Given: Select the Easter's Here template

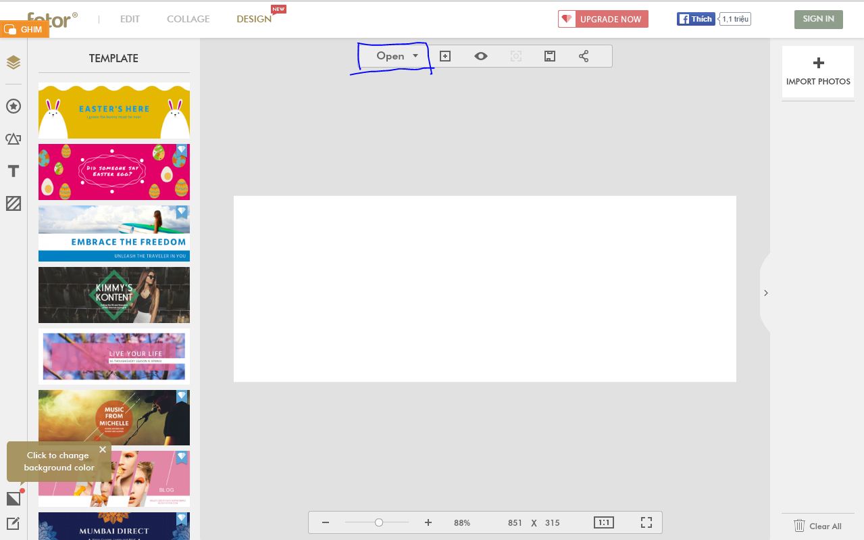Looking at the screenshot, I should pyautogui.click(x=114, y=111).
